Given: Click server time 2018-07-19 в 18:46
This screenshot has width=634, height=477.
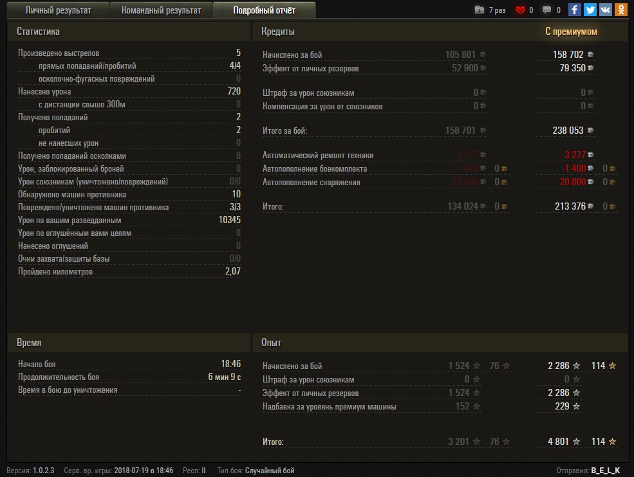Looking at the screenshot, I should pos(144,471).
